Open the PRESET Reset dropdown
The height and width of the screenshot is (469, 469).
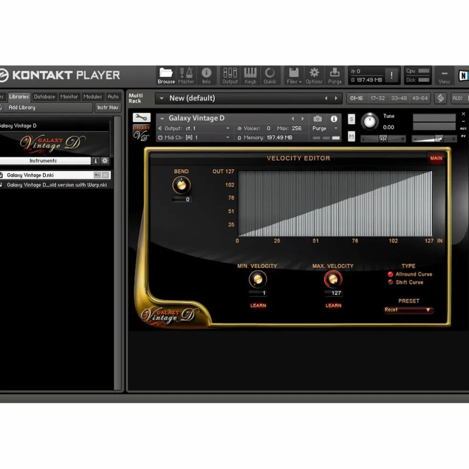click(408, 310)
